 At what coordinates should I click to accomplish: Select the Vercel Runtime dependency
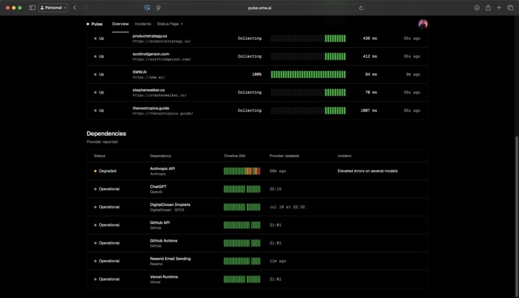point(257,279)
